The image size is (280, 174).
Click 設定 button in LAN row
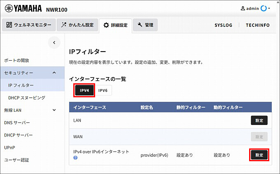coord(259,120)
